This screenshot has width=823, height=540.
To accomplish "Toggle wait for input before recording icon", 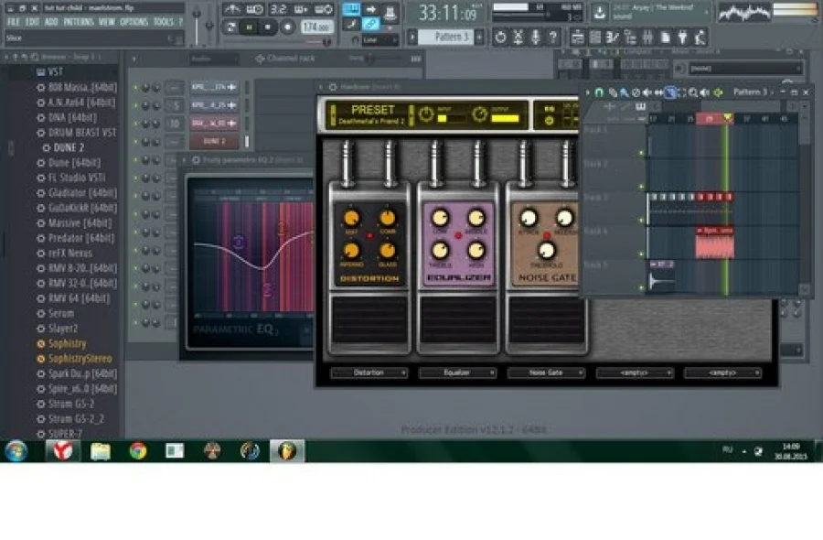I will click(x=254, y=9).
